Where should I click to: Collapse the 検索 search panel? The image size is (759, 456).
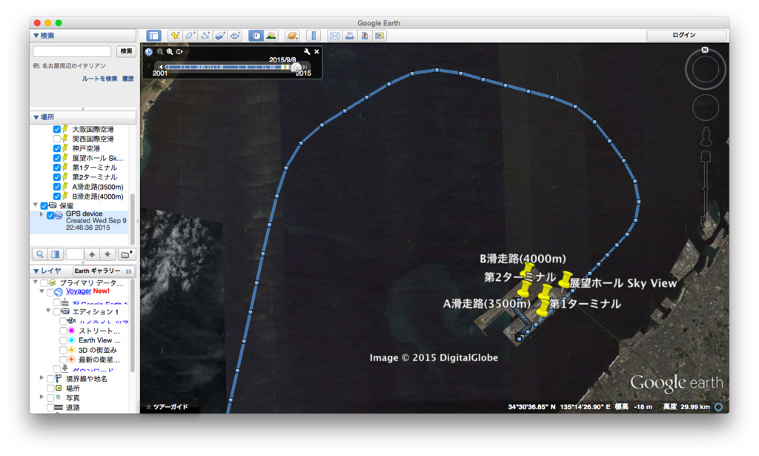[36, 36]
